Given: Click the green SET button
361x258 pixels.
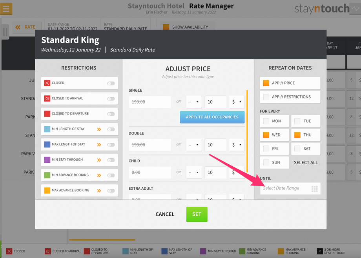Looking at the screenshot, I should [197, 214].
